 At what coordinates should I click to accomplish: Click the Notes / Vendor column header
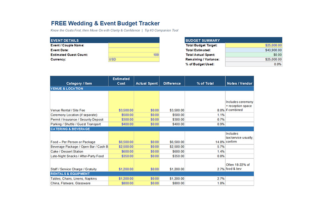240,81
